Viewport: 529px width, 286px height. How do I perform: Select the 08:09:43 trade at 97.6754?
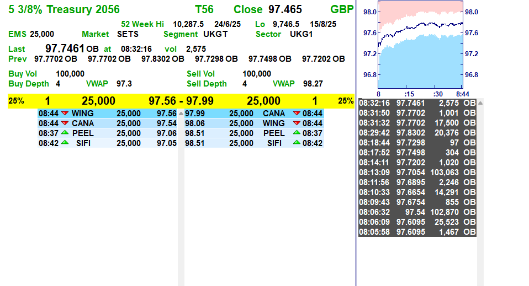[x=417, y=202]
